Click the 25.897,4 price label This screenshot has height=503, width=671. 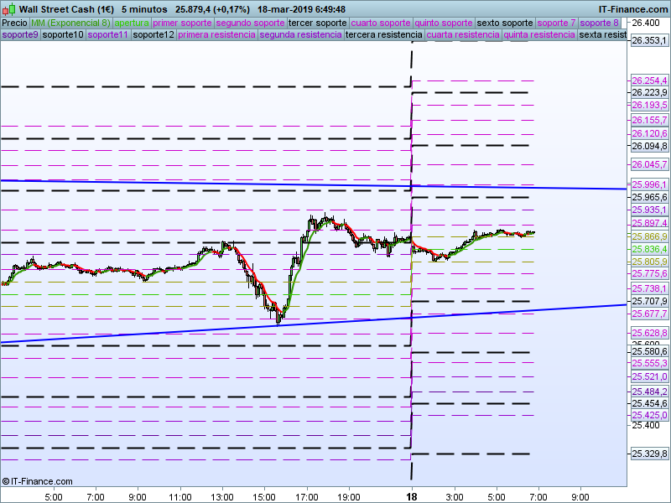649,223
